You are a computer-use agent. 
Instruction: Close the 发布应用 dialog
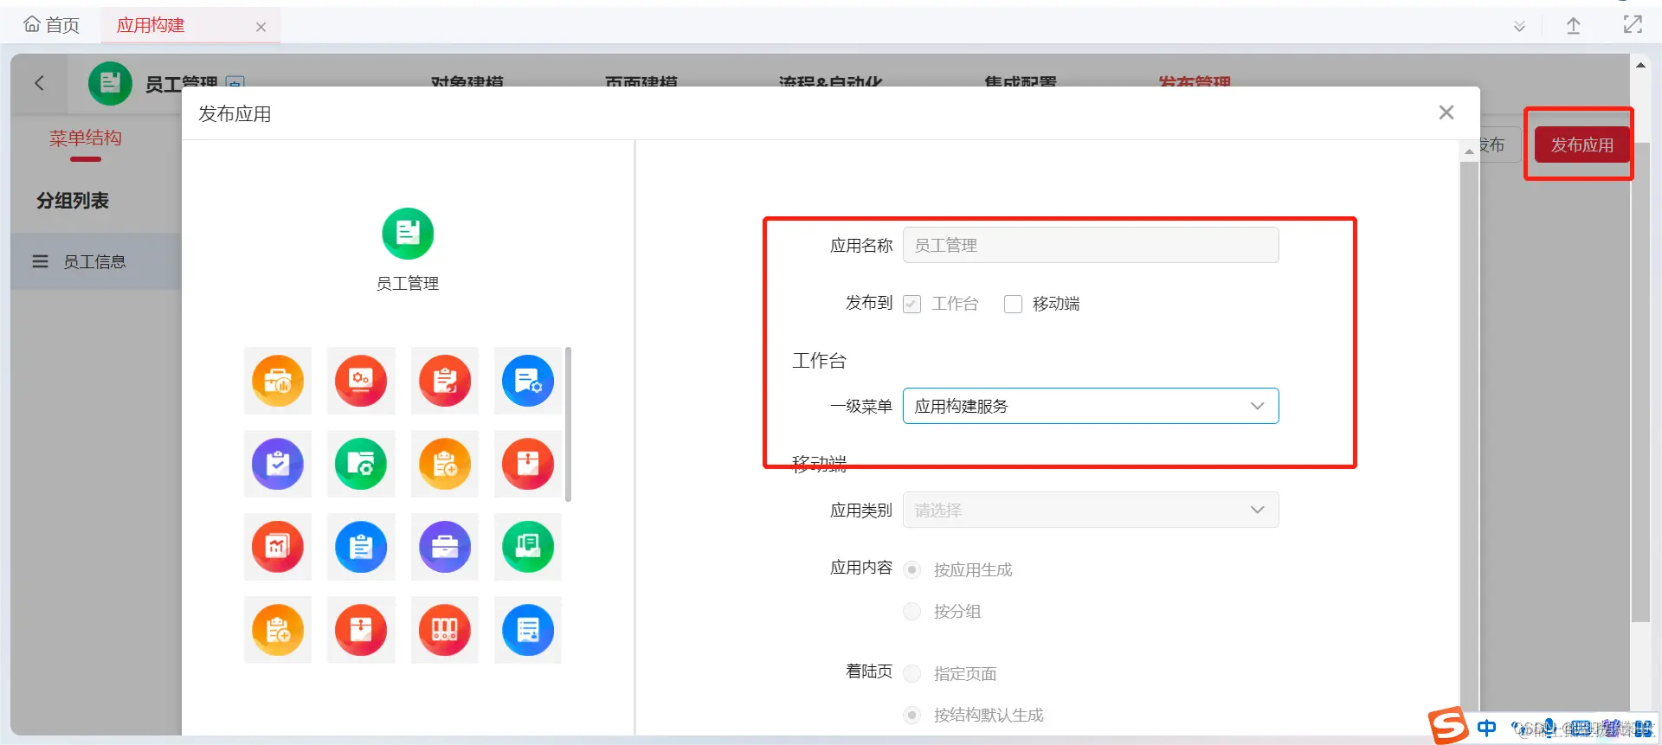click(1446, 112)
